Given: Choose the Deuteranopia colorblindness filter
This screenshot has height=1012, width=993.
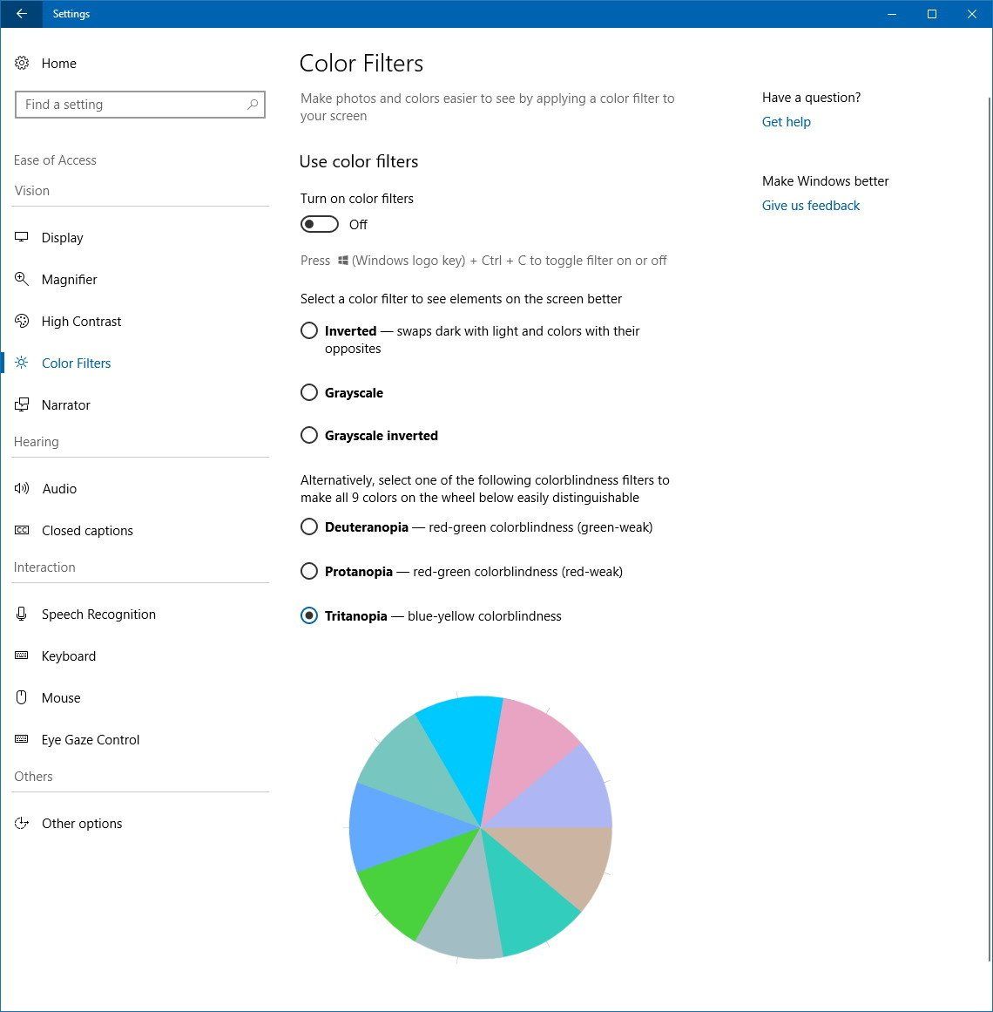Looking at the screenshot, I should click(x=309, y=526).
